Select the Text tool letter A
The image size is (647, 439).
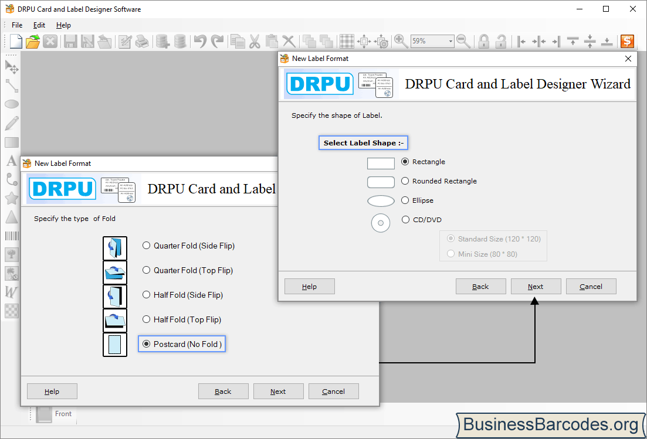tap(12, 161)
